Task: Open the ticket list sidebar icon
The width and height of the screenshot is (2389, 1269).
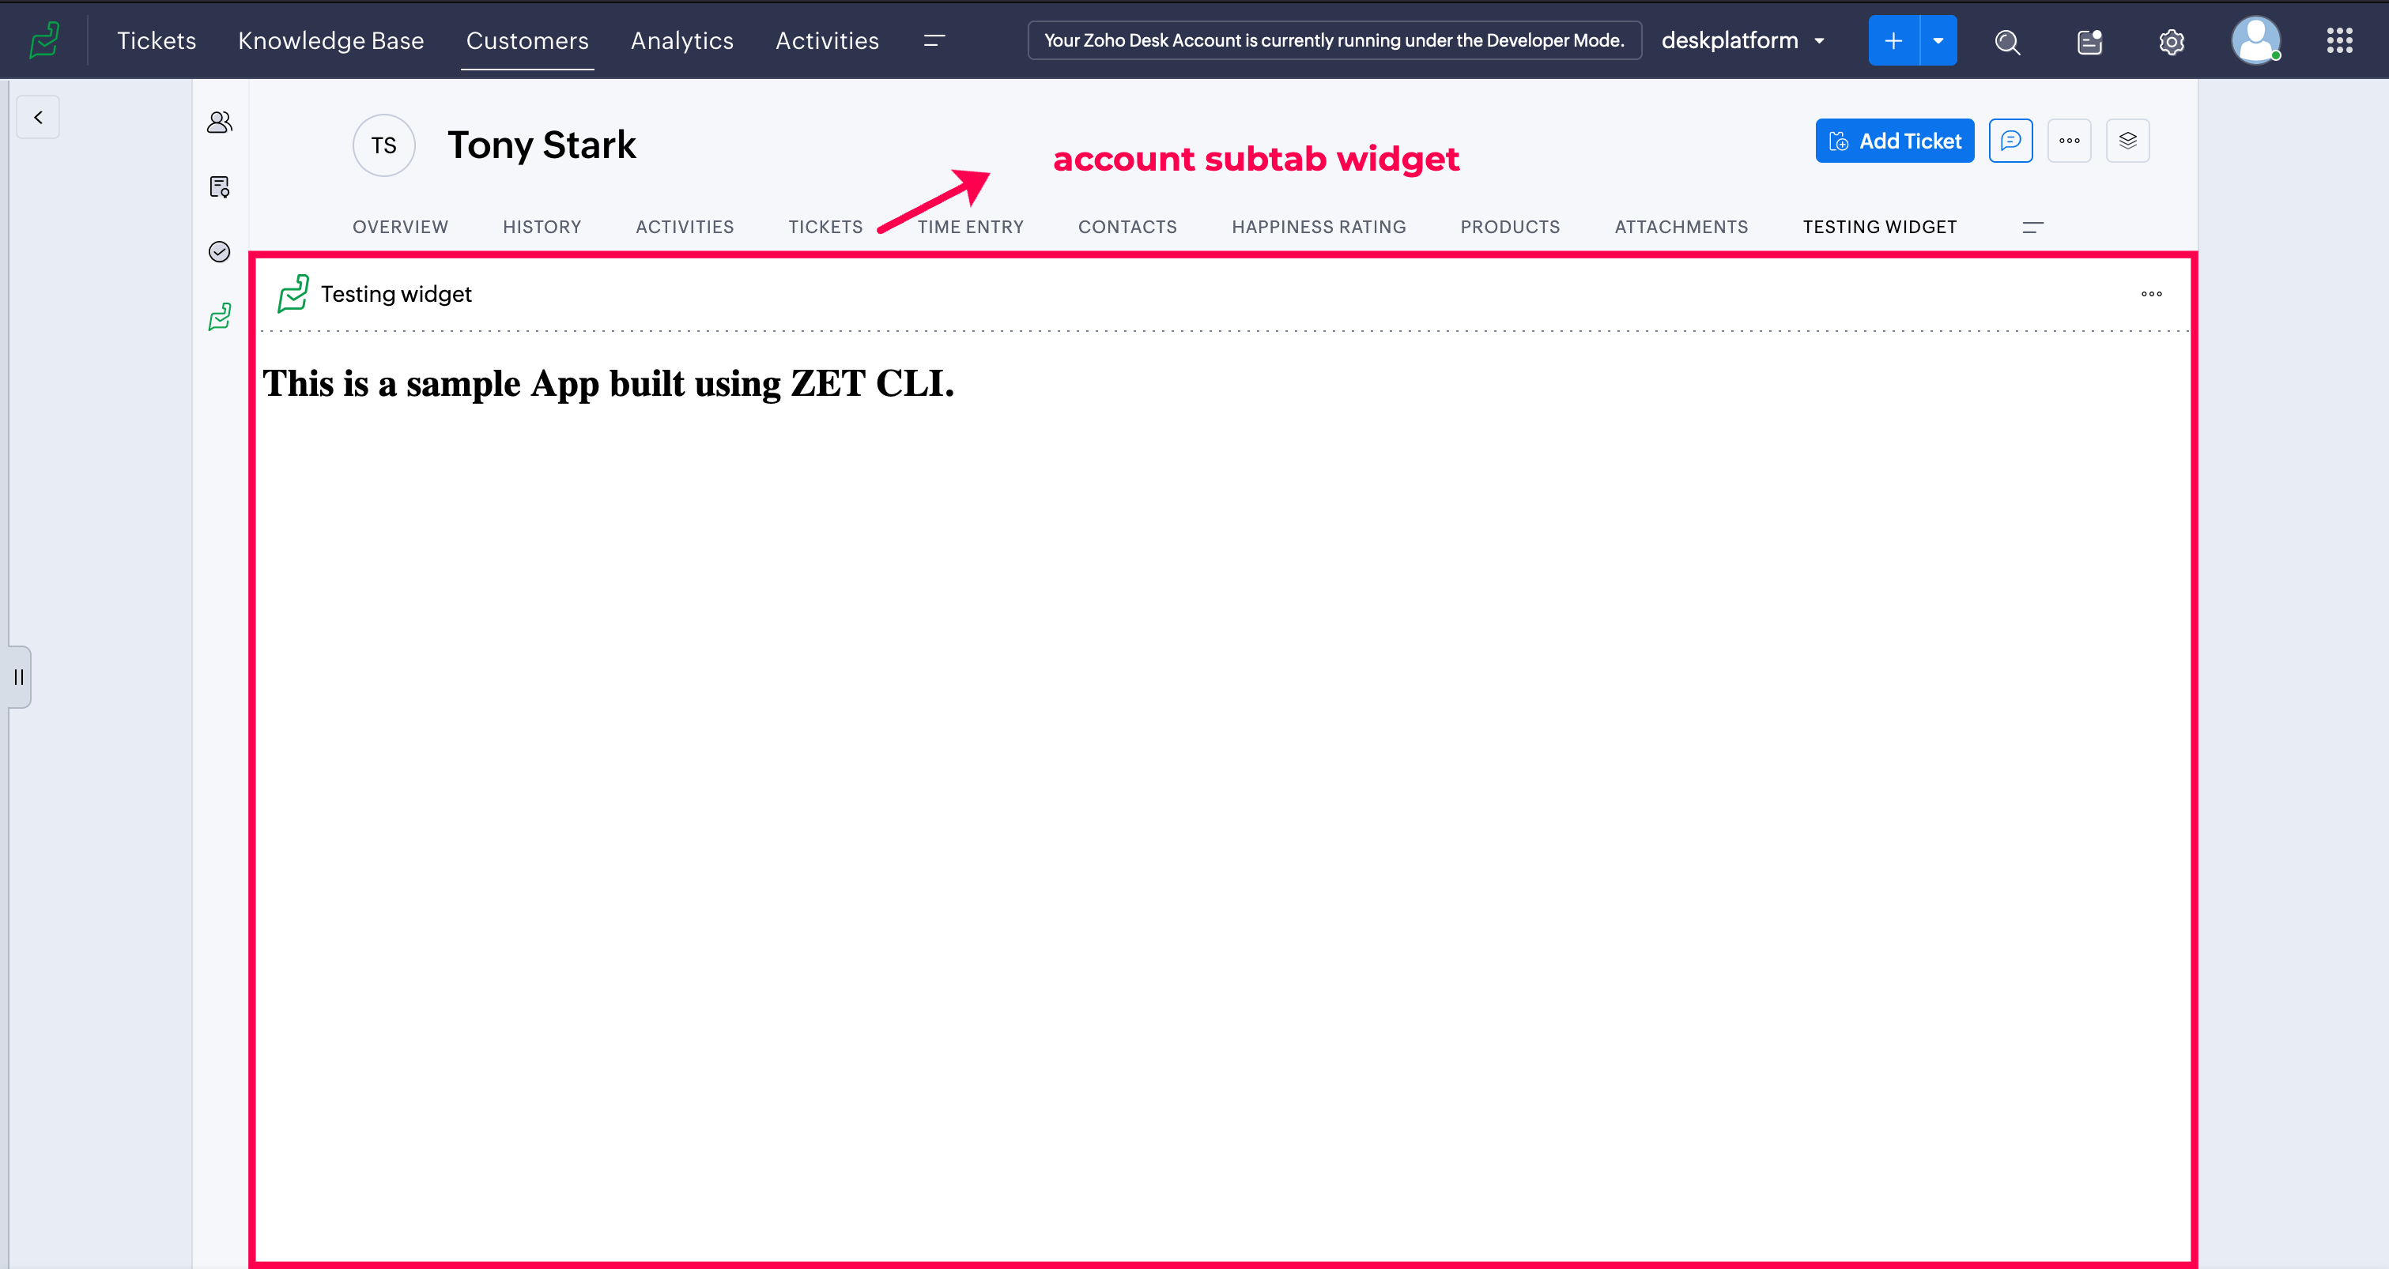Action: click(220, 186)
